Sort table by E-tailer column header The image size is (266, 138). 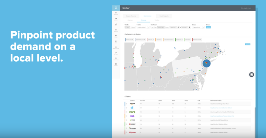point(132,100)
